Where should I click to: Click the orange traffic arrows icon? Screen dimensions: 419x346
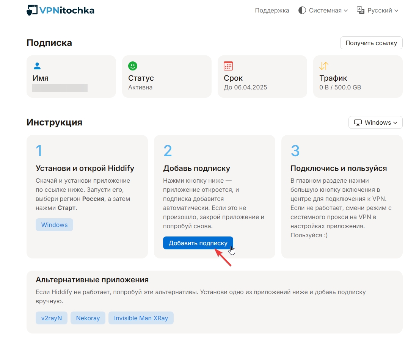point(323,66)
